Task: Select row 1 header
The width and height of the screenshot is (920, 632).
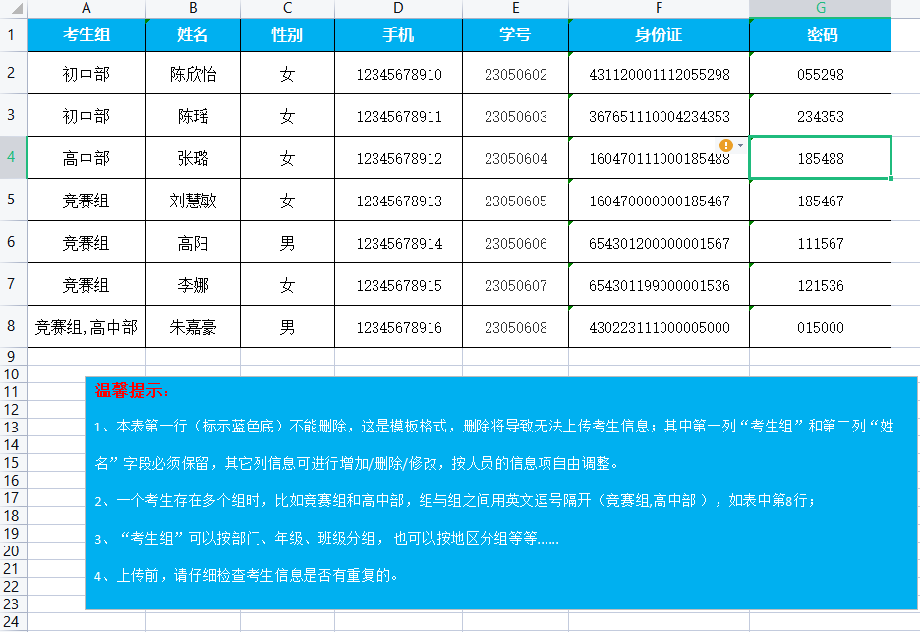Action: click(11, 34)
